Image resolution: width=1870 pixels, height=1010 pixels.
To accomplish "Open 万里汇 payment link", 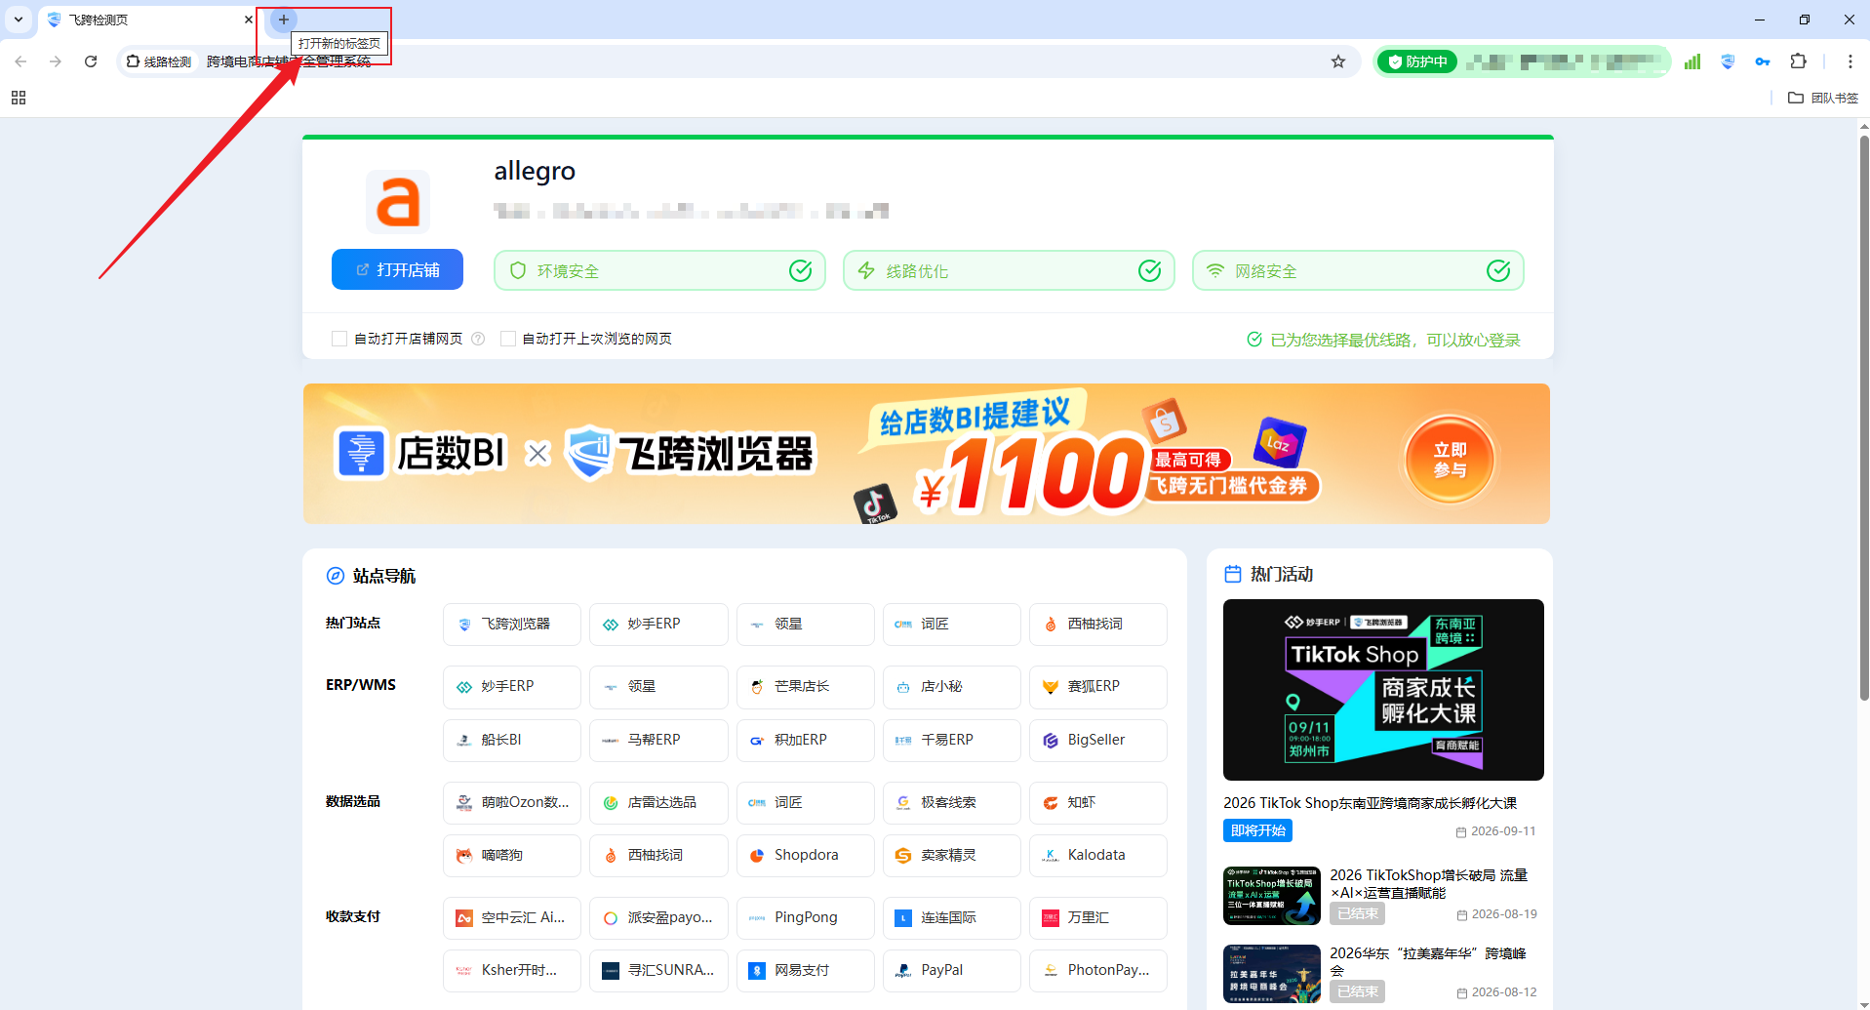I will point(1098,917).
